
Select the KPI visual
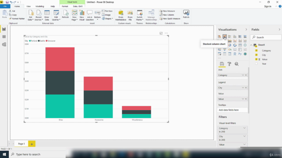pos(245,50)
